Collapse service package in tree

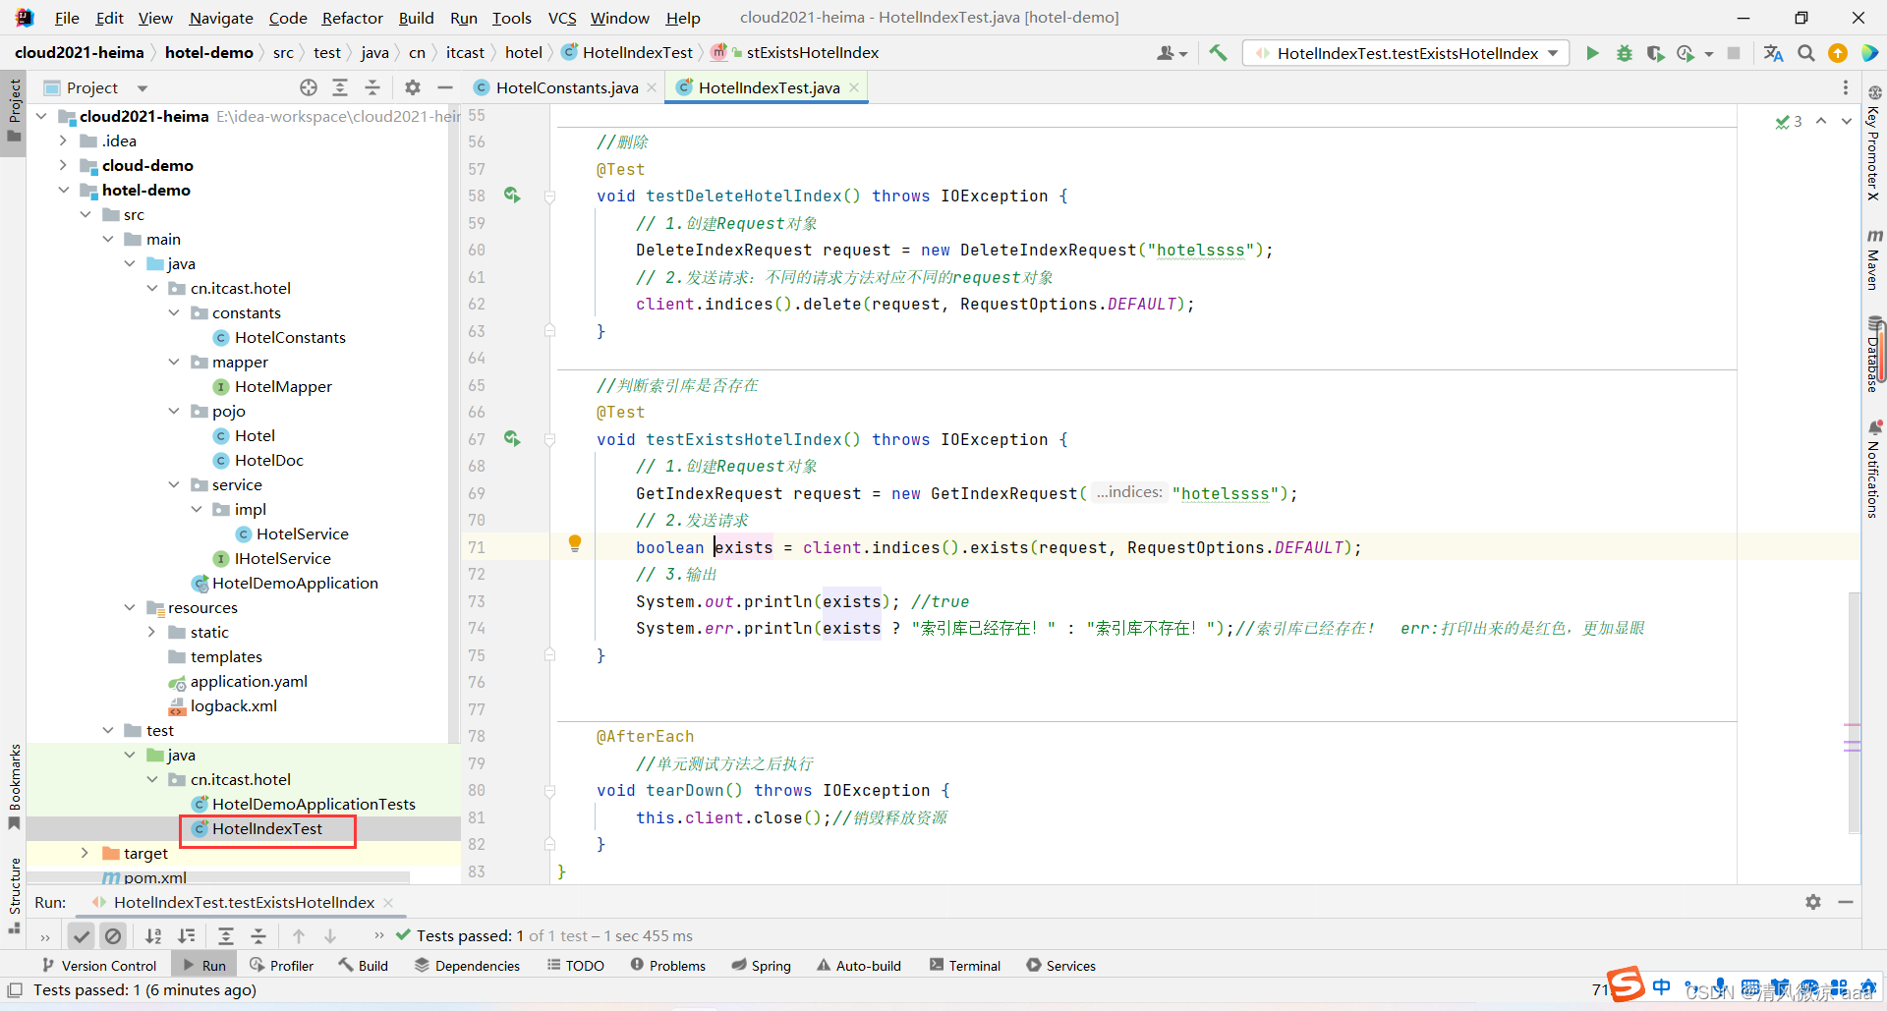(174, 484)
